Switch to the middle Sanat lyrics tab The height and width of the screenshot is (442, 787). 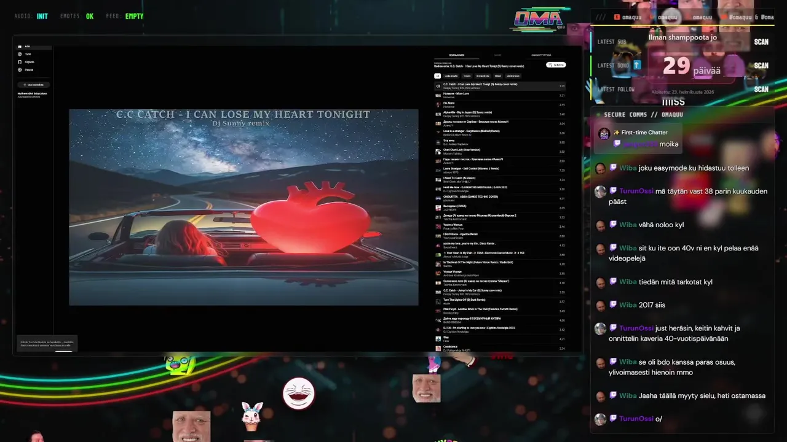[x=497, y=55]
